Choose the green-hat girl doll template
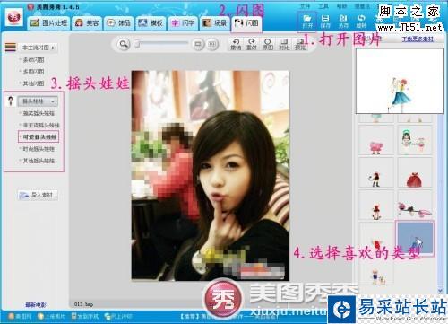Viewport: 448px width, 324px height. [x=415, y=140]
